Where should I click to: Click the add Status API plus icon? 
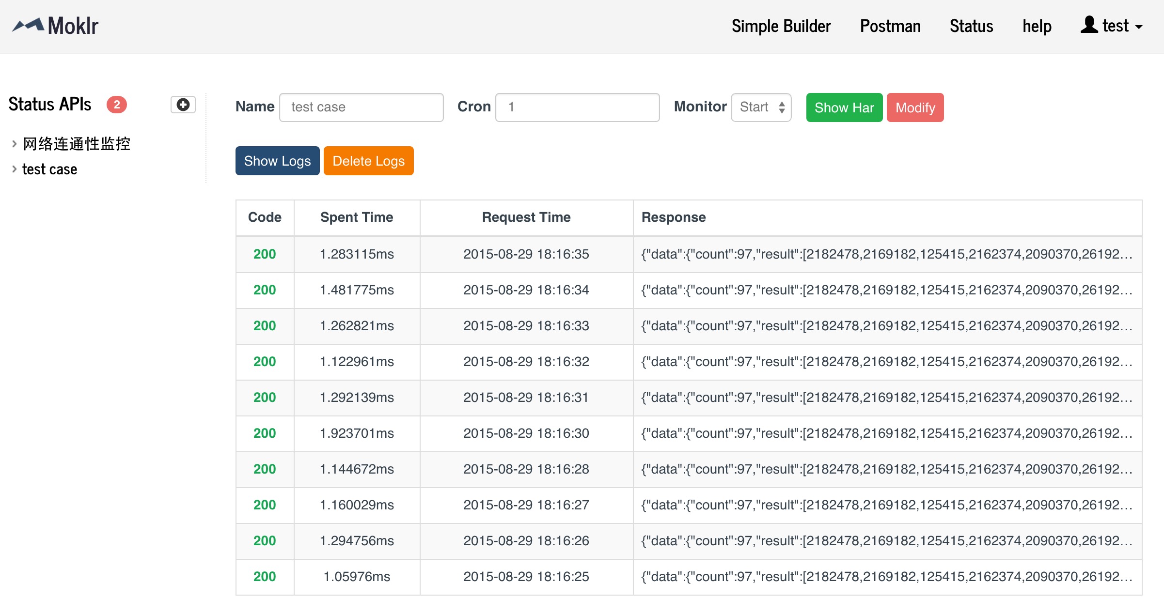click(x=183, y=105)
